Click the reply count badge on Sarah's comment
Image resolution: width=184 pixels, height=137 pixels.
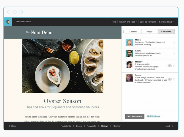coord(170,79)
